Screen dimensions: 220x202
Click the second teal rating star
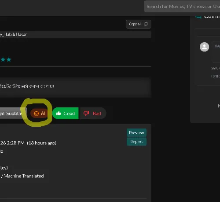(x=9, y=59)
